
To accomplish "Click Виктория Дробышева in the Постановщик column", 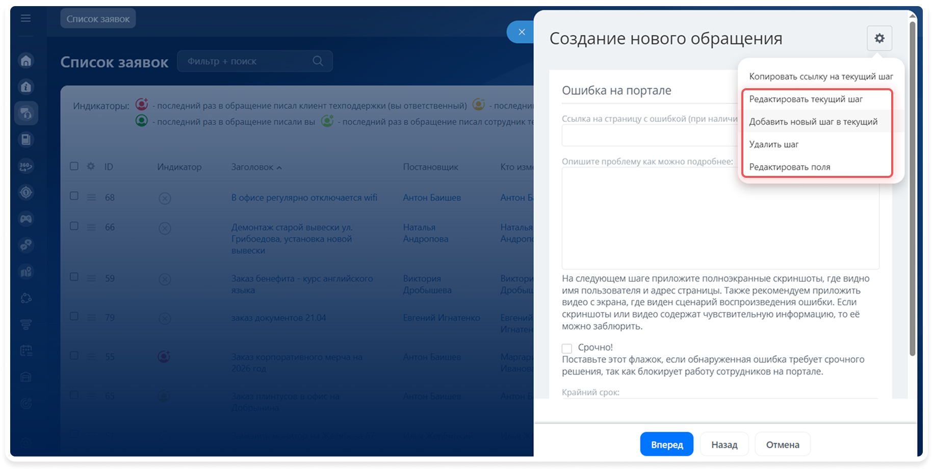I will (x=427, y=284).
